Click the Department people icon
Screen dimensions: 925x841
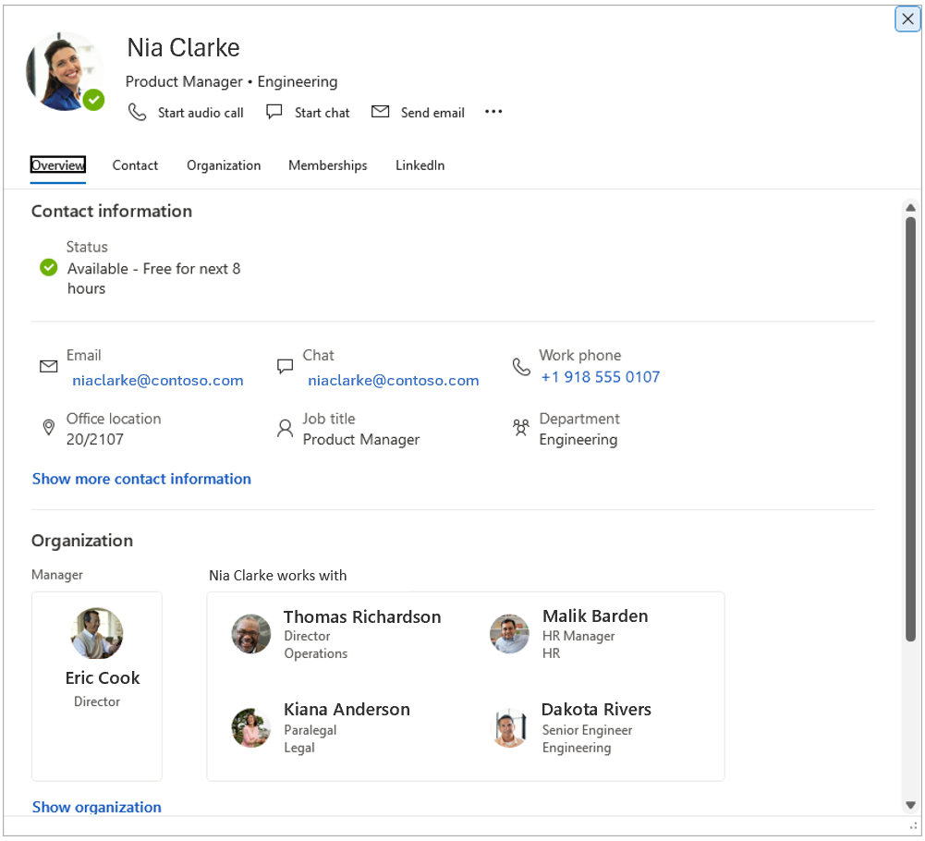click(x=521, y=428)
